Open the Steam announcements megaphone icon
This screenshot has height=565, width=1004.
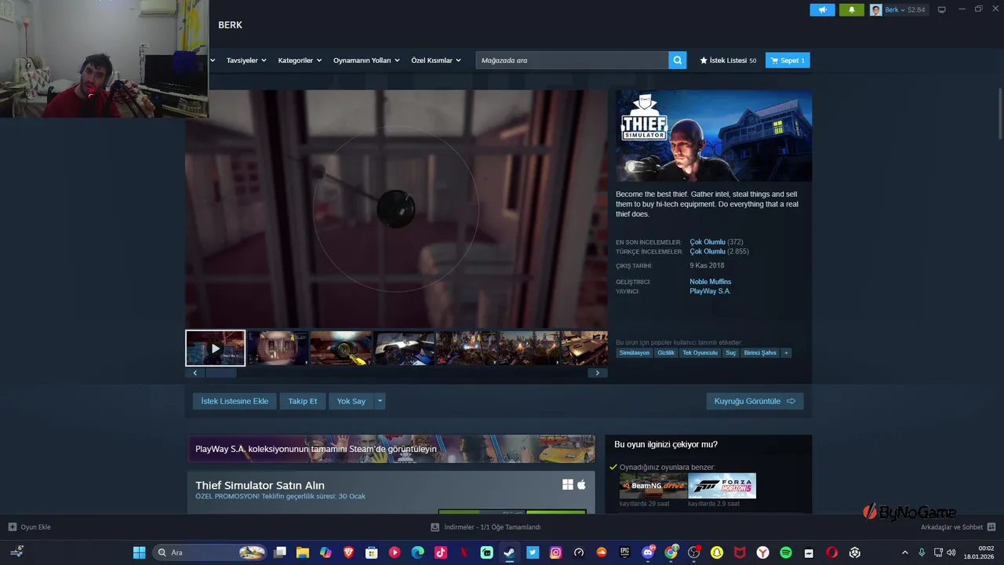[x=822, y=9]
